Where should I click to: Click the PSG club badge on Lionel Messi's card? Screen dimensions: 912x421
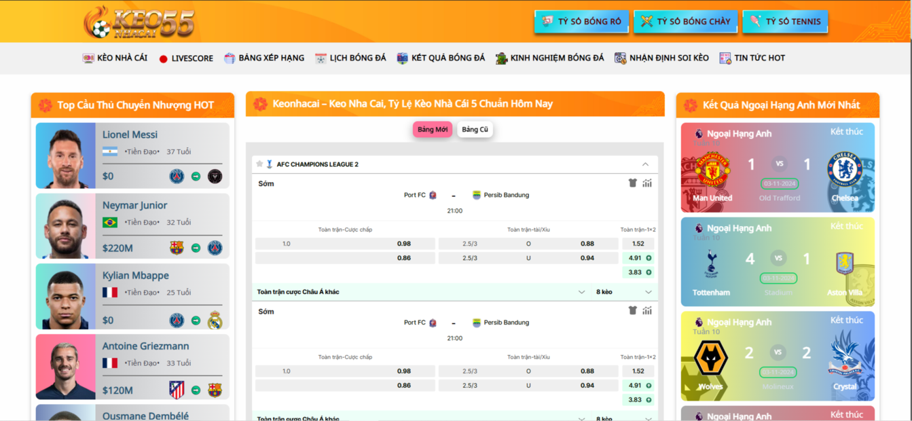click(177, 177)
